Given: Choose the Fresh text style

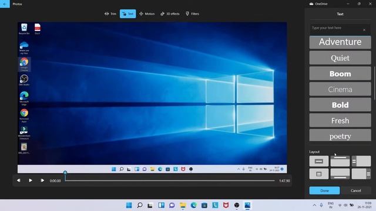Looking at the screenshot, I should click(x=340, y=121).
